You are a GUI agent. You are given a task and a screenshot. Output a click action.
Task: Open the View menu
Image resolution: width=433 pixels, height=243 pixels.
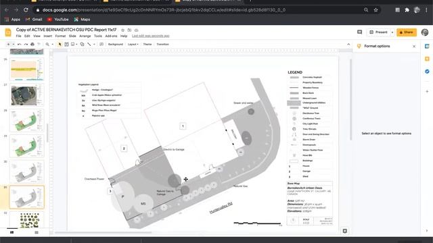click(x=37, y=36)
